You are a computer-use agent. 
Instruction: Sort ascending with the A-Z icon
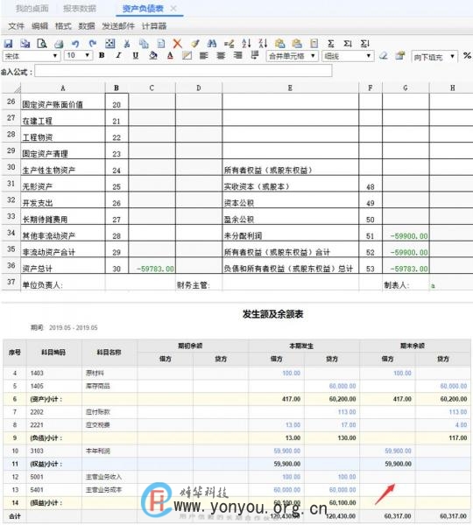246,43
